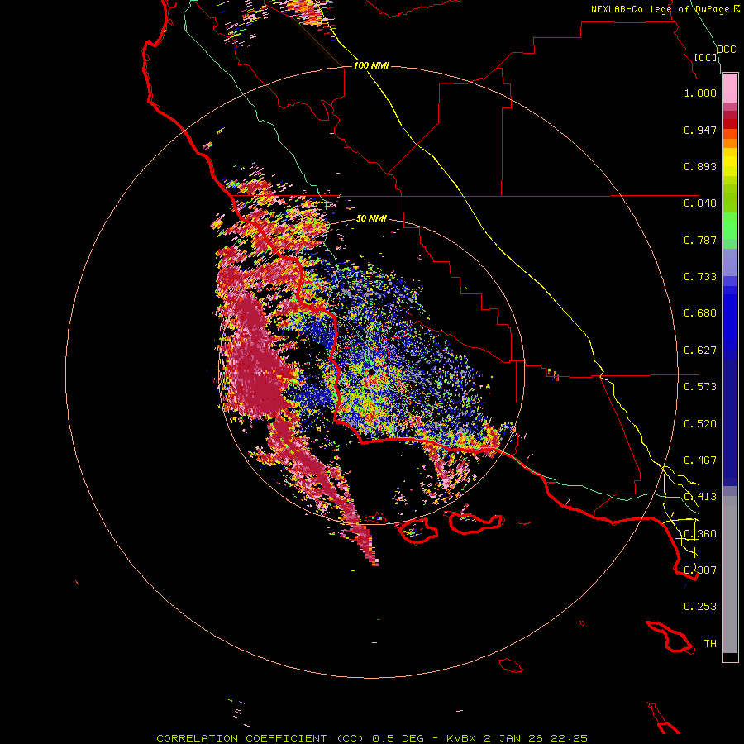Click the narrow crimson echo tail extending southward
This screenshot has width=744, height=744.
coord(366,541)
